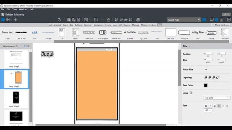Toggle Underline text formatting
Screen dimensions: 232x130
pos(215,106)
